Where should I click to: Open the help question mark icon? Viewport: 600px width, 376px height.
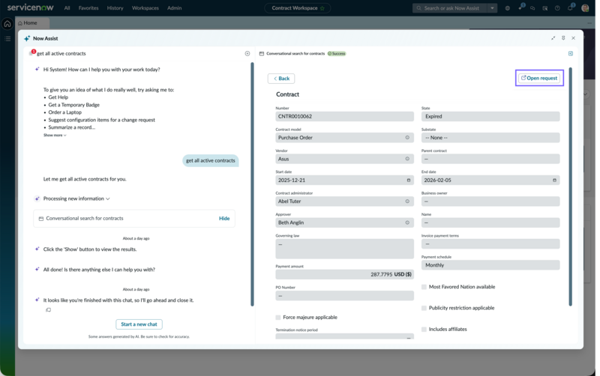[x=557, y=8]
